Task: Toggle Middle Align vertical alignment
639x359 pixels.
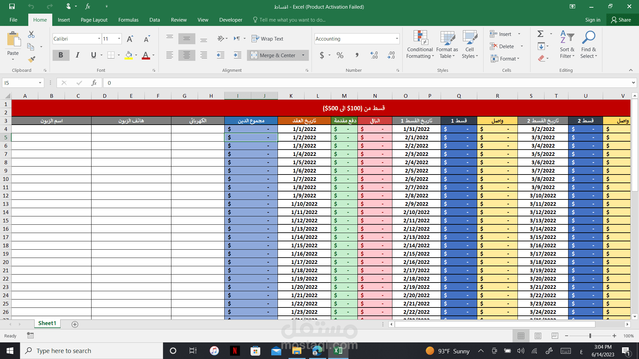Action: 187,39
